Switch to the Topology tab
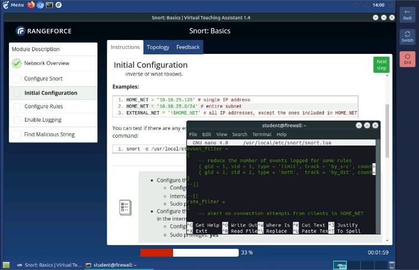 click(158, 47)
